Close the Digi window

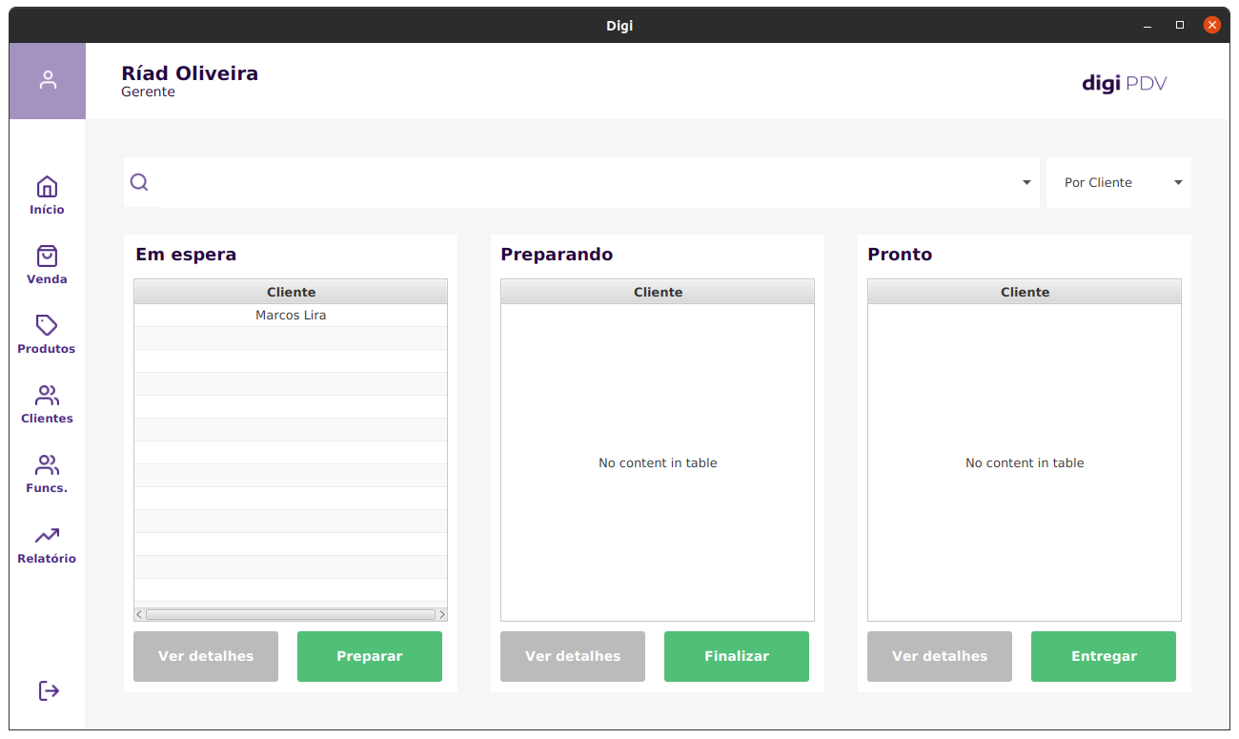pyautogui.click(x=1212, y=25)
